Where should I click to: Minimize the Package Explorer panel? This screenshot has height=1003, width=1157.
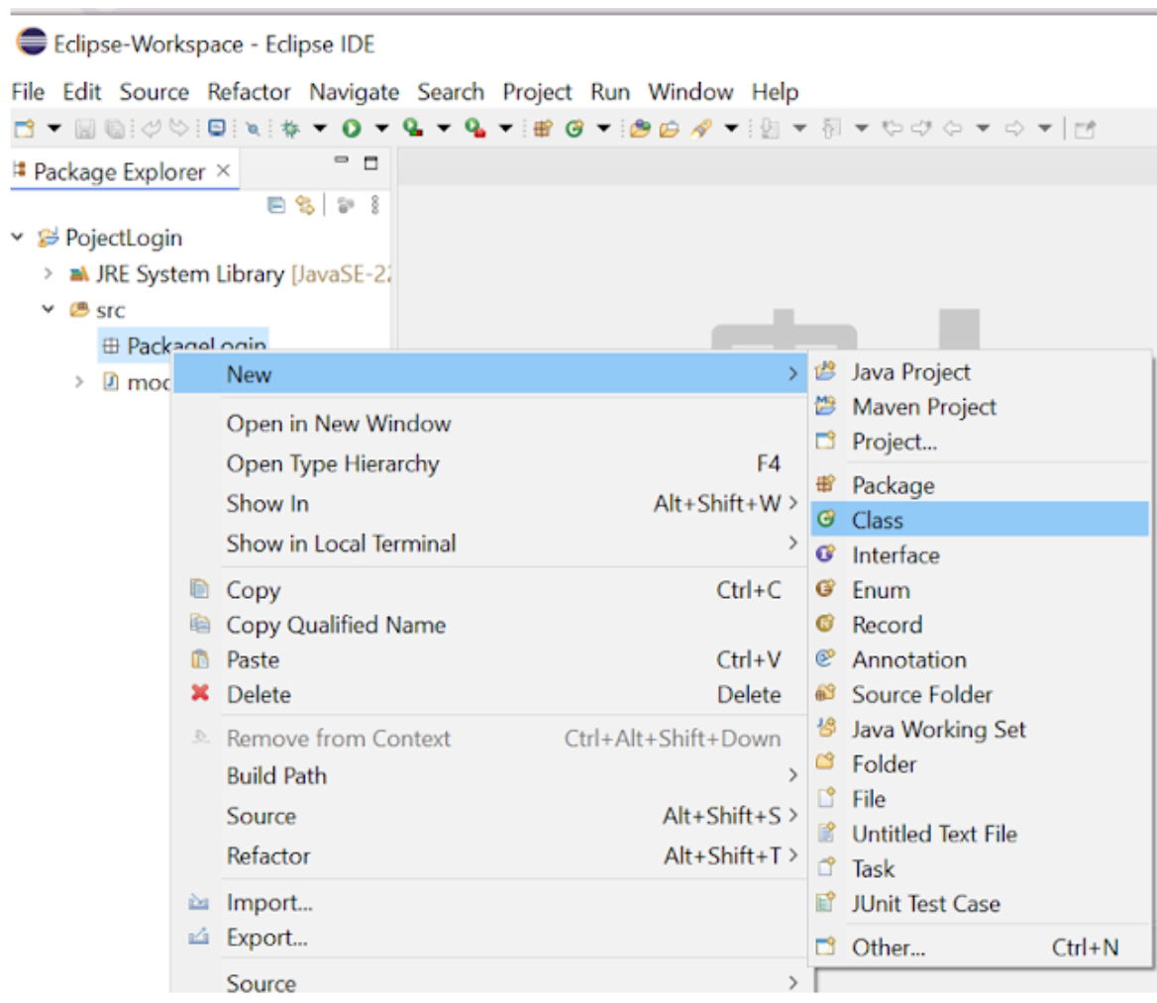point(341,160)
